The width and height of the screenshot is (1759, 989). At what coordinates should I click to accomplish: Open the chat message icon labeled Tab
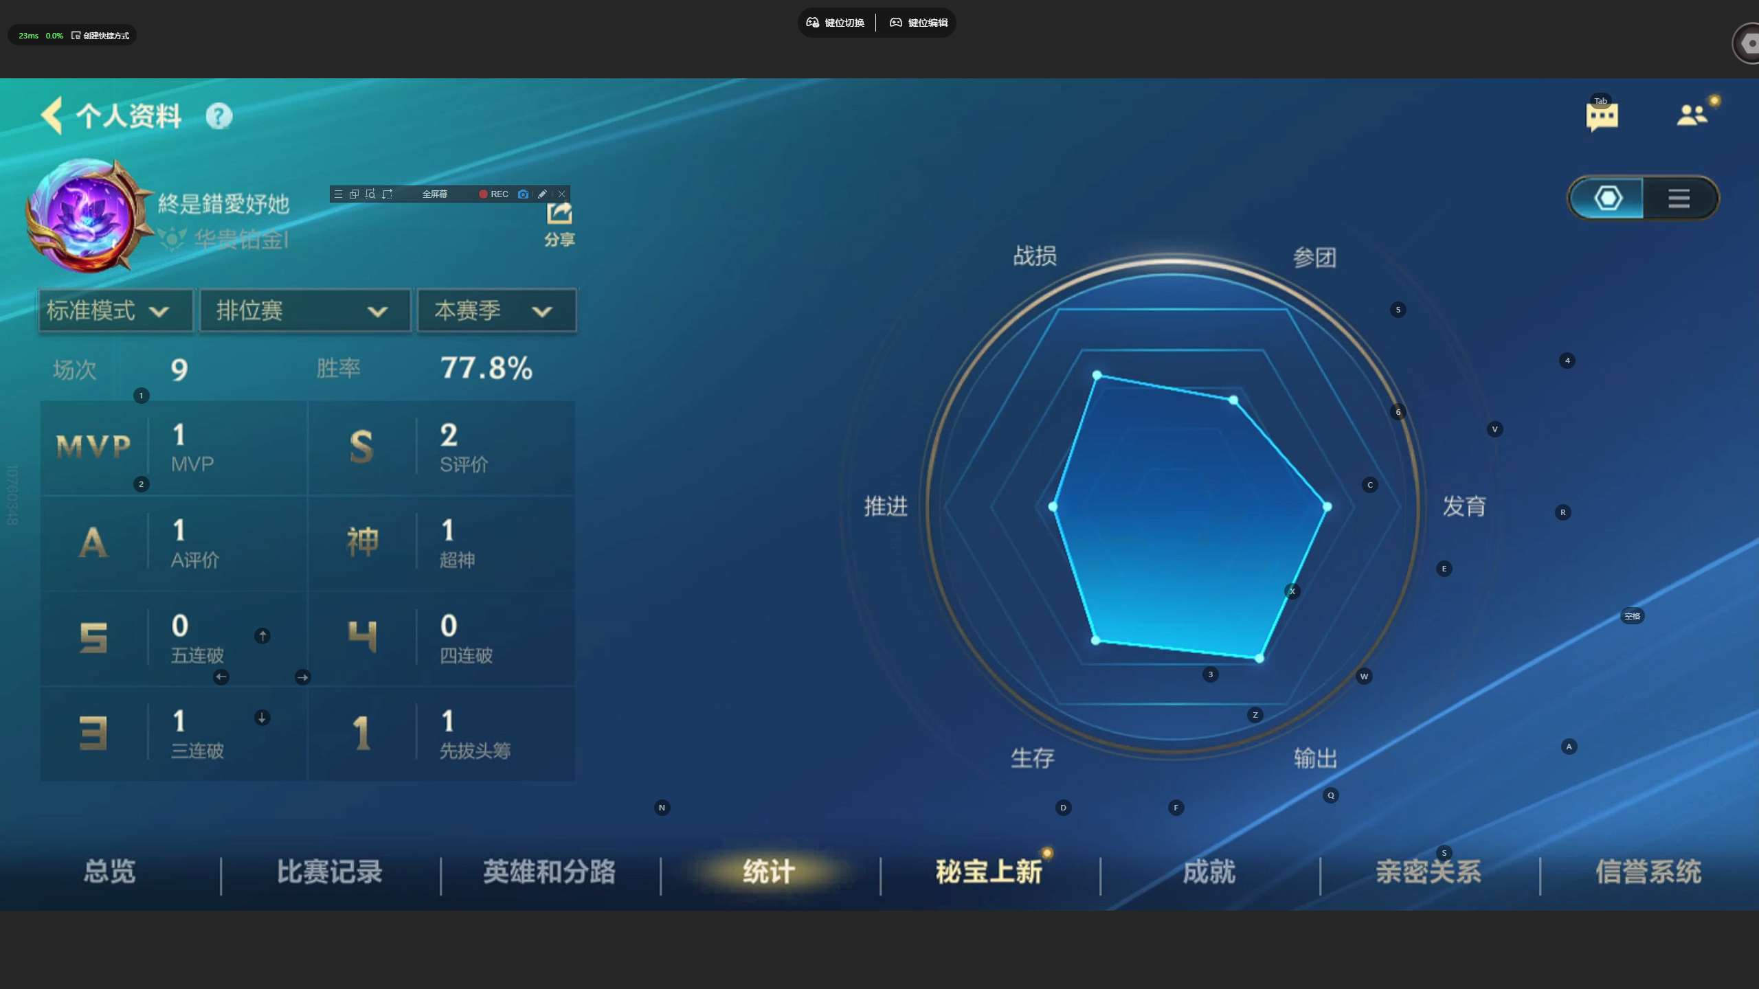point(1602,115)
